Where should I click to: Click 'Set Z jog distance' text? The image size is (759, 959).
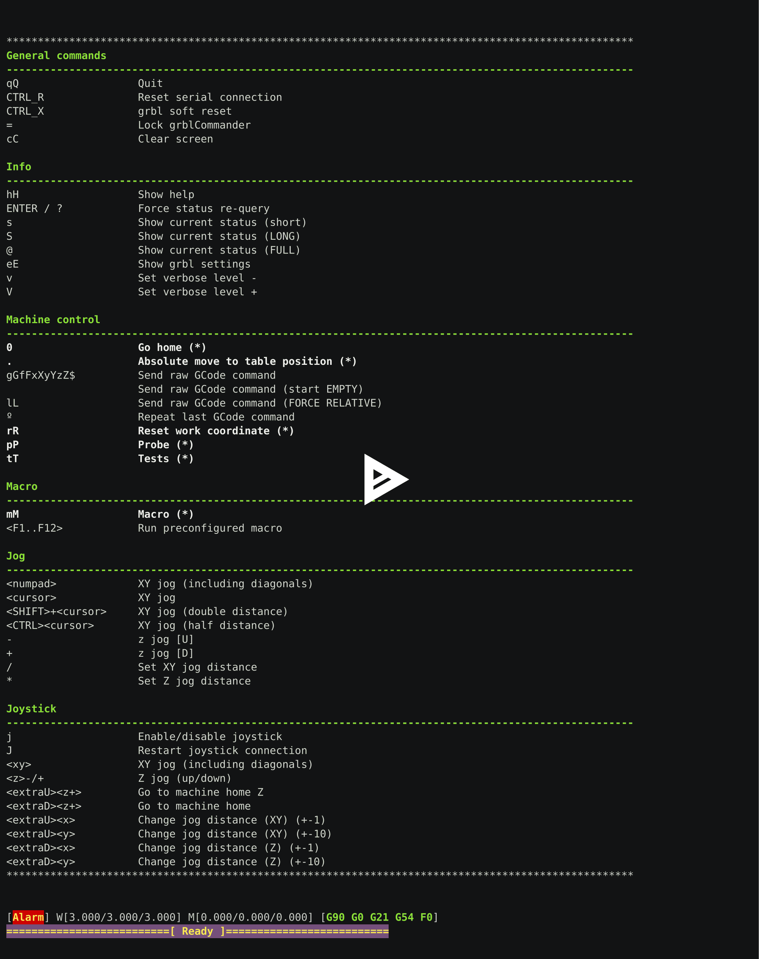(x=194, y=681)
